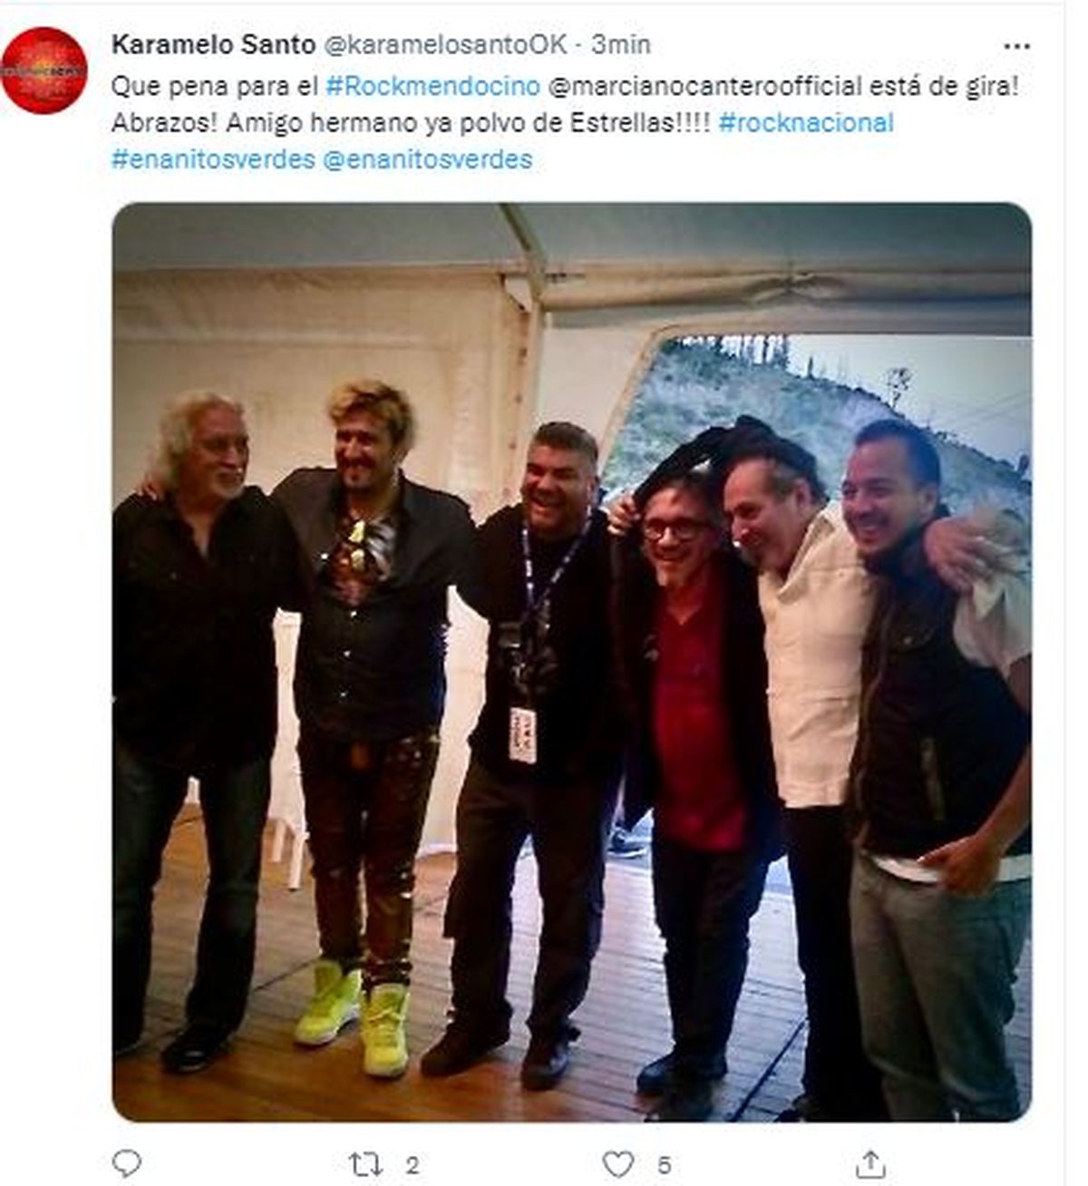View the likes count of 5

[x=665, y=1165]
